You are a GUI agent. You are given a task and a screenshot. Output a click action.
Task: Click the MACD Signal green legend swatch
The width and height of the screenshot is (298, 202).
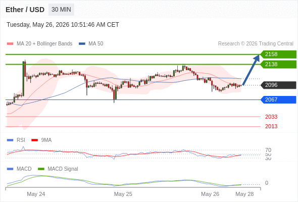tap(41, 169)
